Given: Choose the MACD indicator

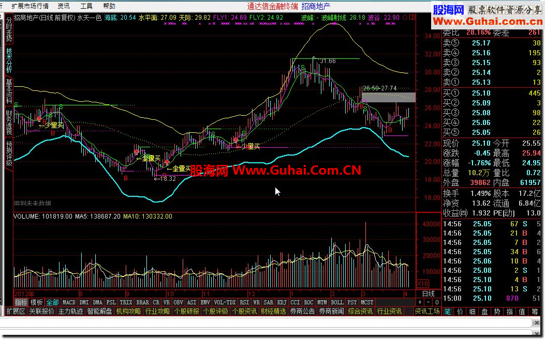Looking at the screenshot, I should [69, 302].
